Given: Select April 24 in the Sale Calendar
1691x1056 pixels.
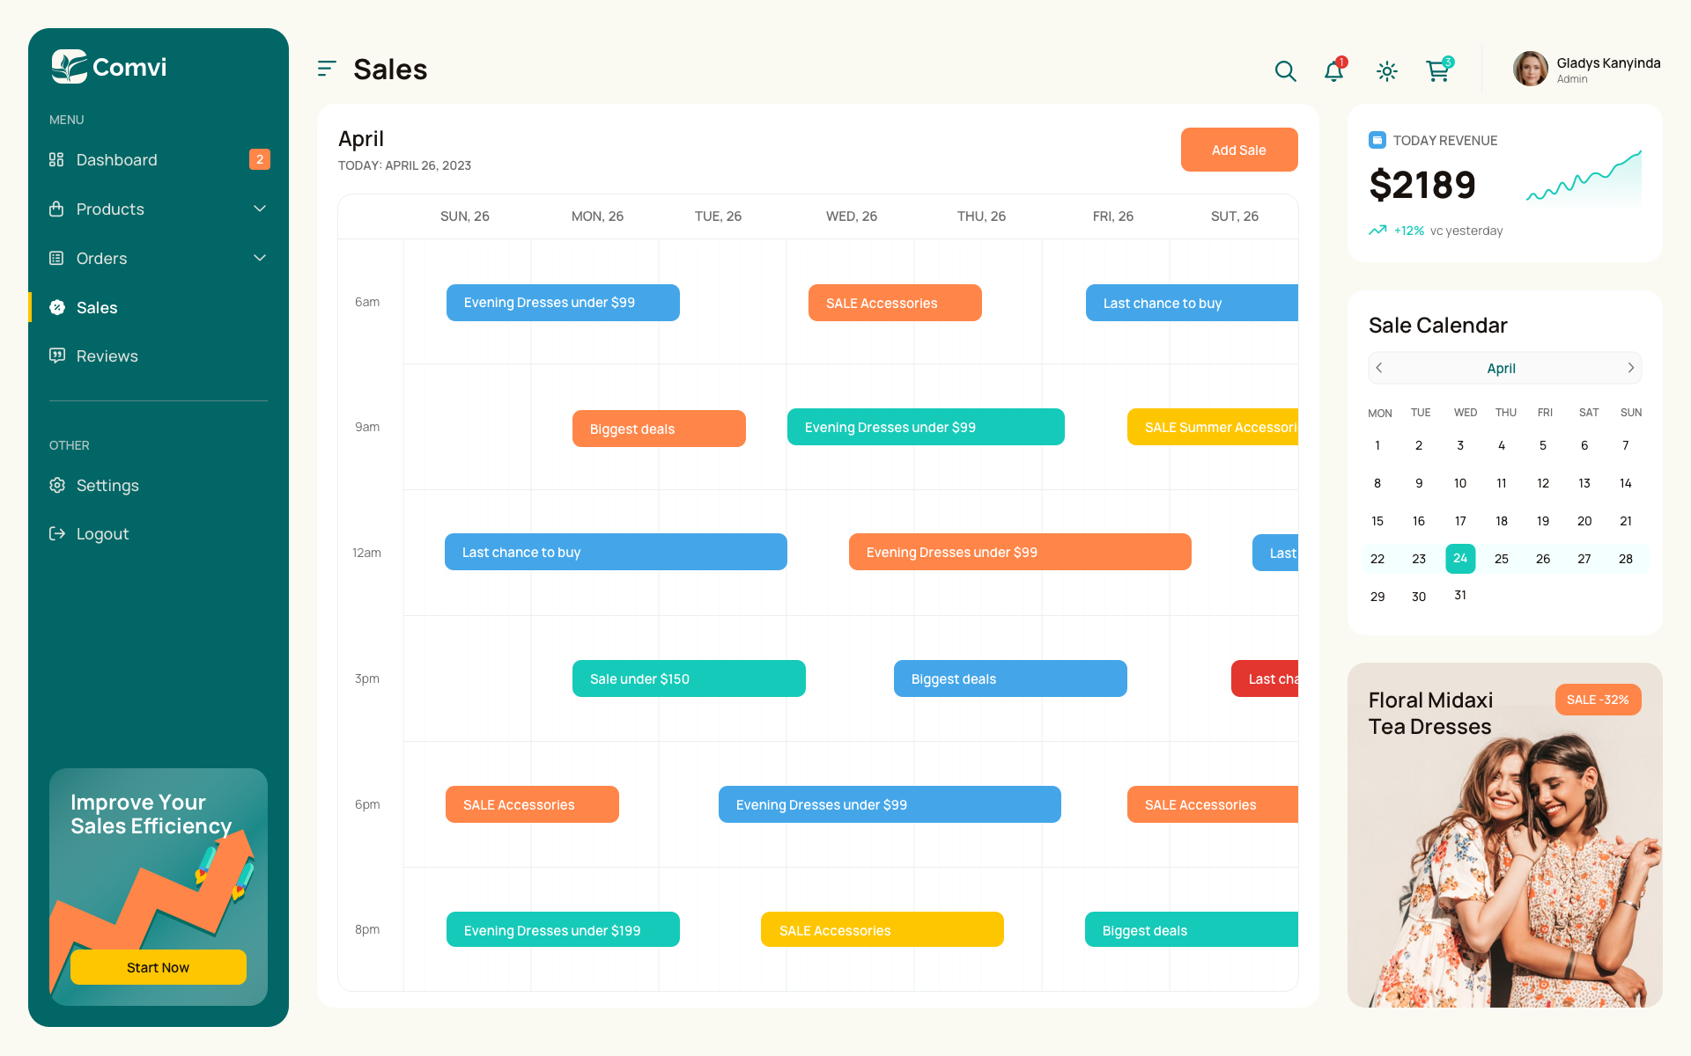Looking at the screenshot, I should coord(1459,558).
